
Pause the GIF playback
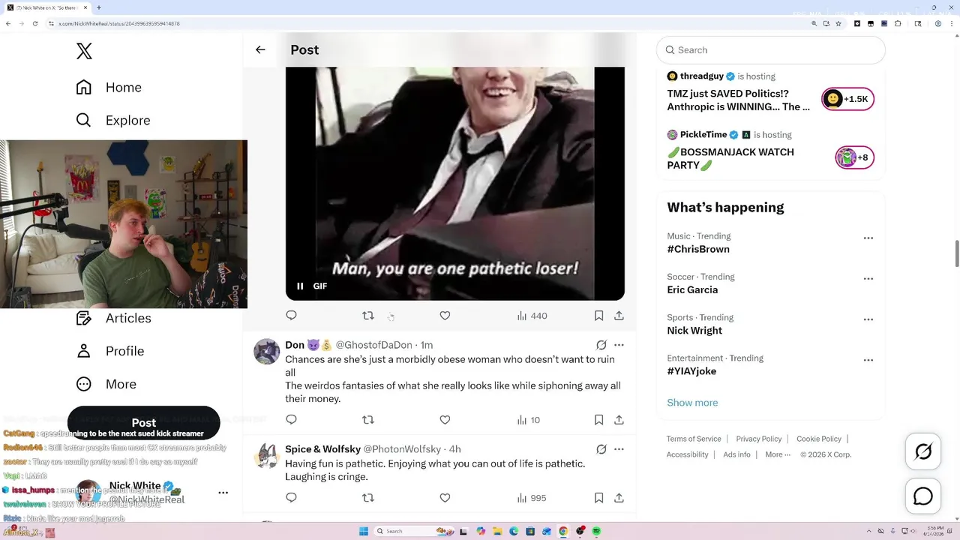pos(300,286)
